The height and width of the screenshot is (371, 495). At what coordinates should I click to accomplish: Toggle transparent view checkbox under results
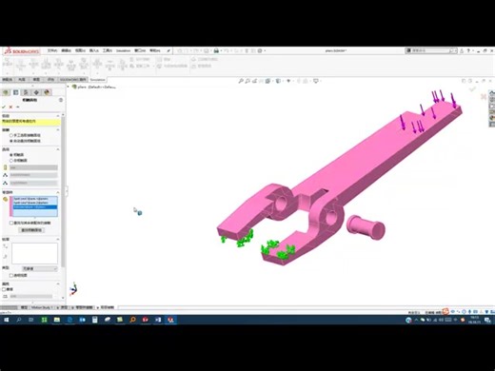[11, 275]
